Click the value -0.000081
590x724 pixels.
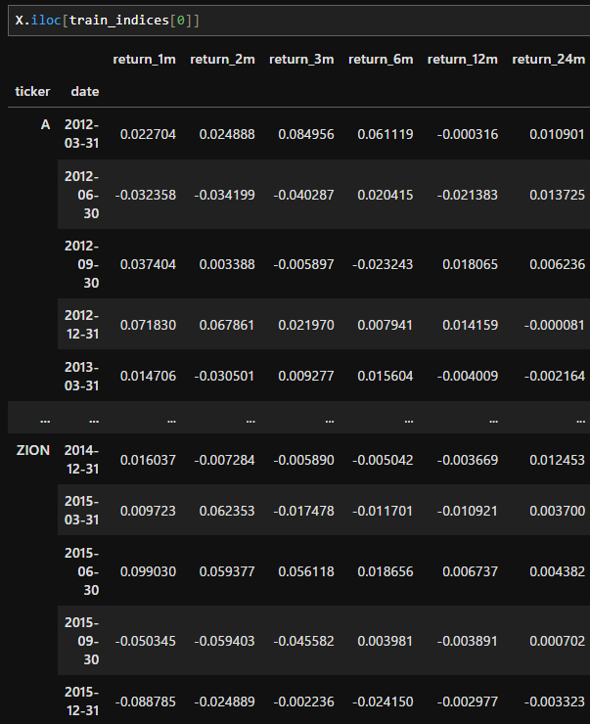pyautogui.click(x=555, y=325)
